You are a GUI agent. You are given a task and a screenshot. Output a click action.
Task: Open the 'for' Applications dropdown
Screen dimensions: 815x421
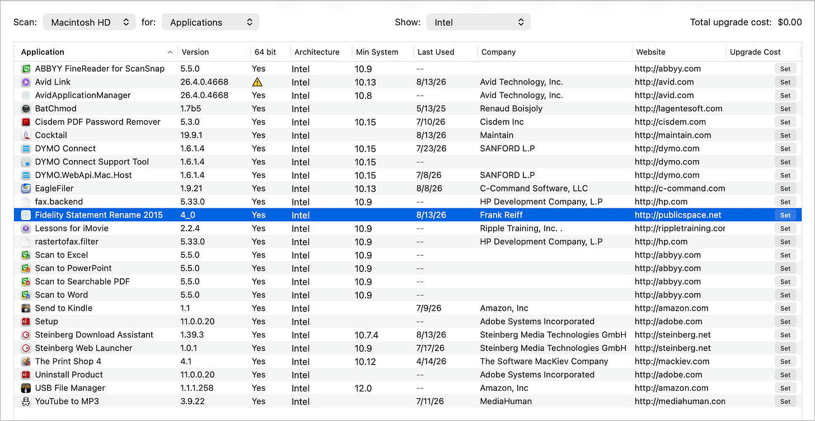tap(210, 22)
